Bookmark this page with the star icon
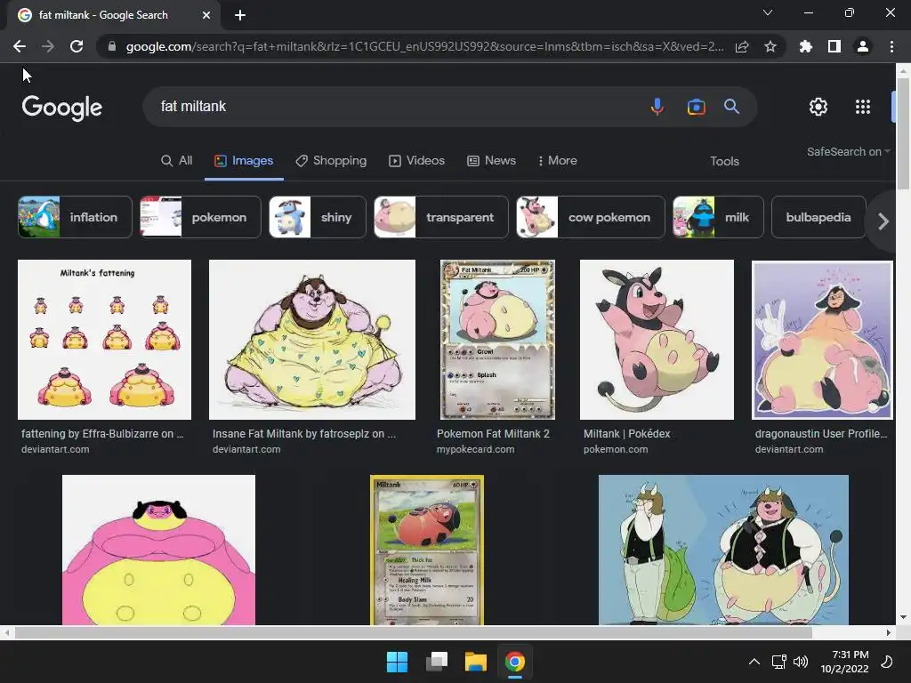The height and width of the screenshot is (683, 911). 770,46
